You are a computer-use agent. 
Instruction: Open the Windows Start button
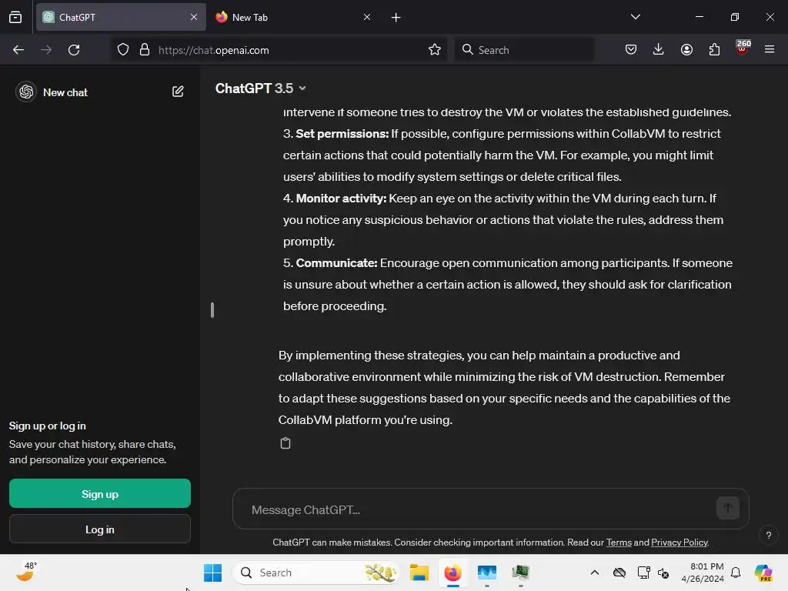pos(212,573)
